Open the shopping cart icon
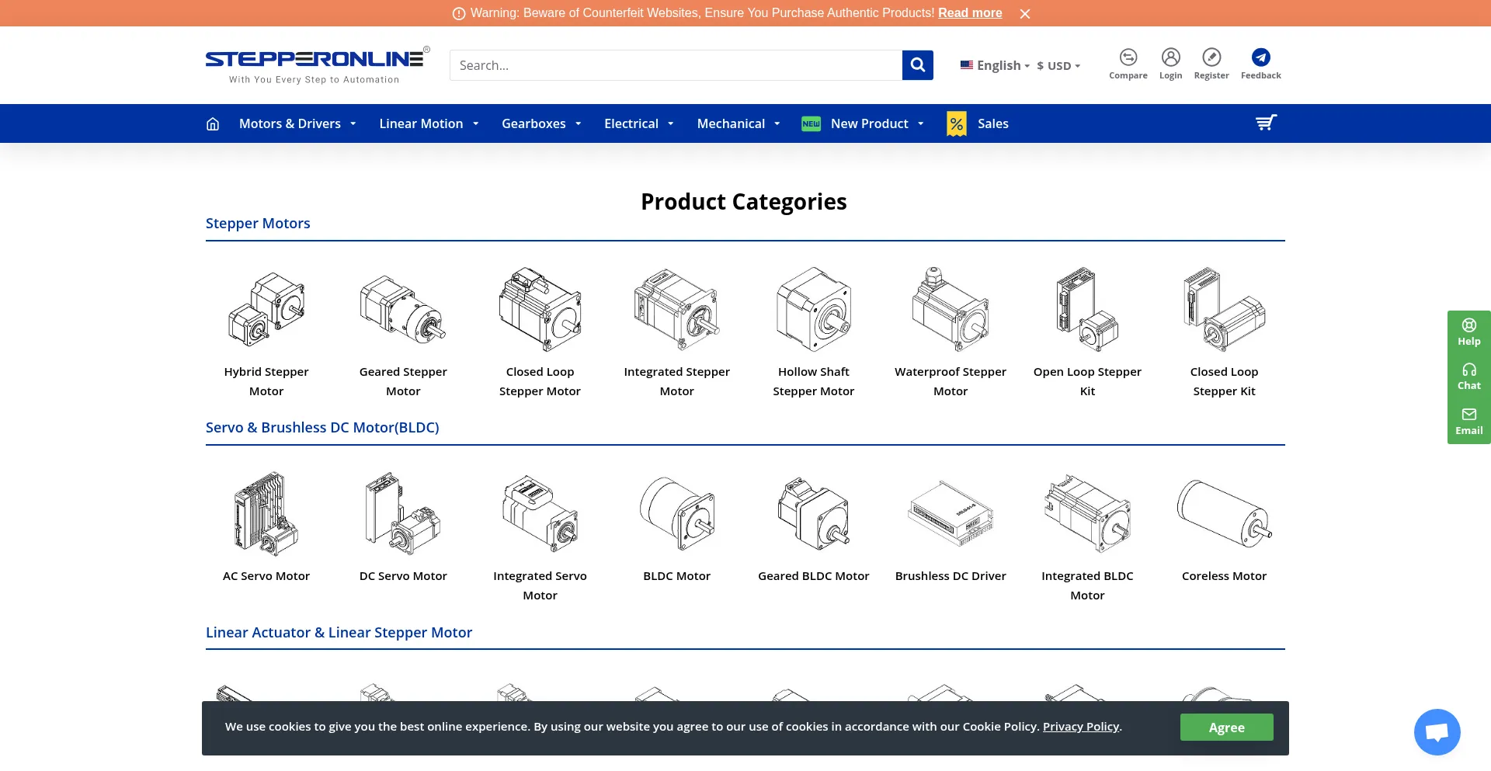This screenshot has width=1491, height=771. click(x=1266, y=123)
